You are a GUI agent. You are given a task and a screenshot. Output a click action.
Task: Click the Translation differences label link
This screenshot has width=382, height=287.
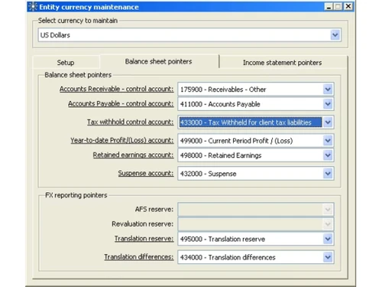click(x=139, y=257)
